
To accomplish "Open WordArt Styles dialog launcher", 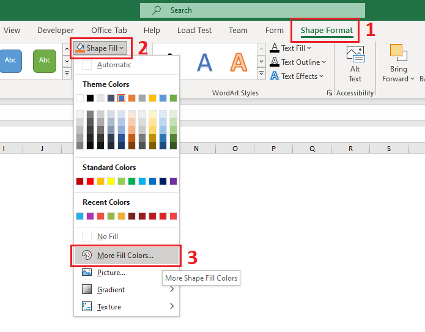I will [x=330, y=93].
